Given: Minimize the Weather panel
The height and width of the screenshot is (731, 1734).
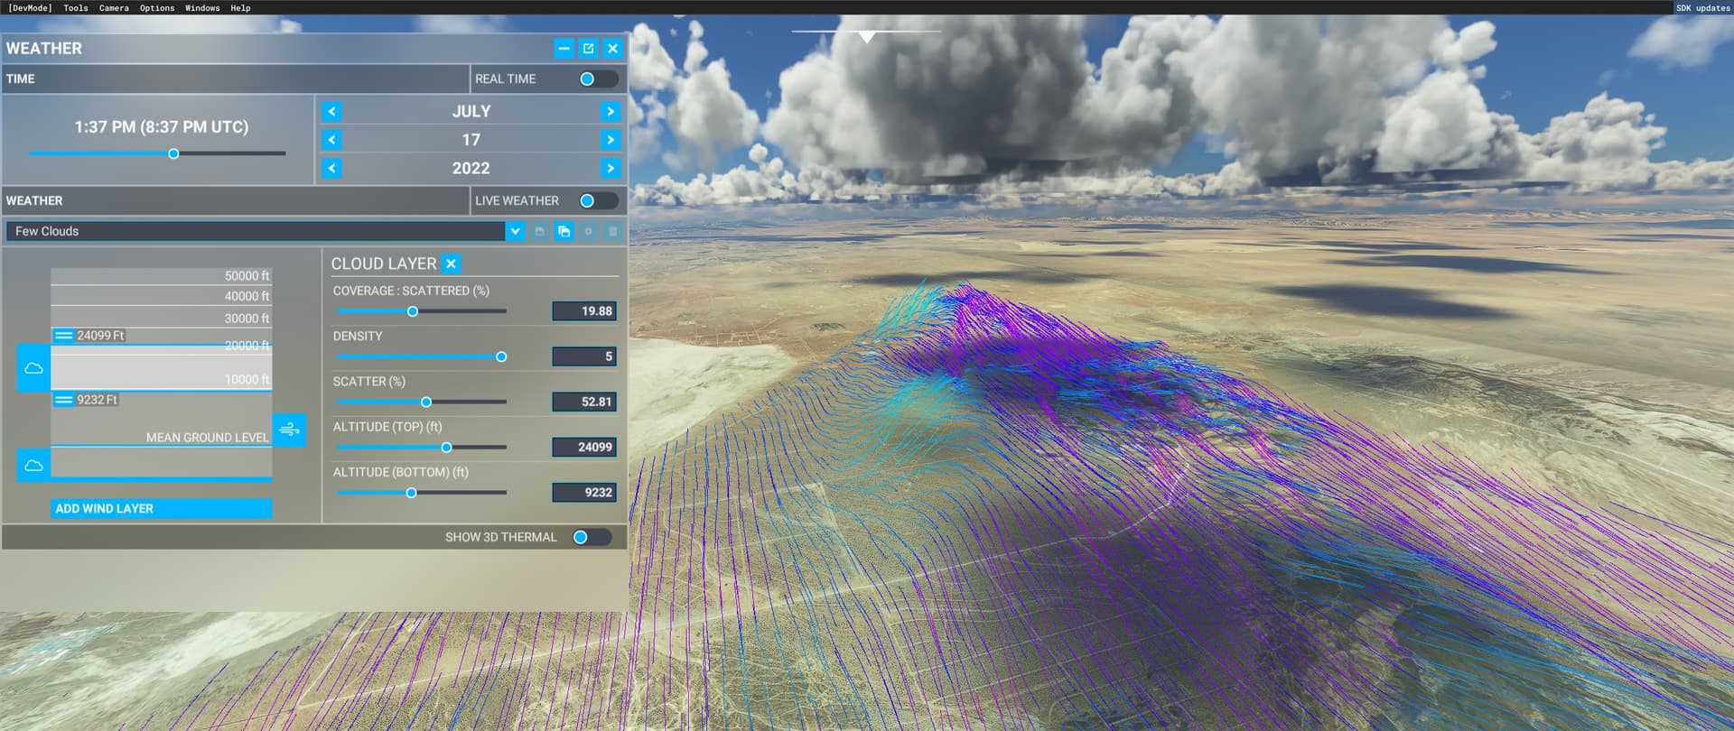Looking at the screenshot, I should (564, 49).
